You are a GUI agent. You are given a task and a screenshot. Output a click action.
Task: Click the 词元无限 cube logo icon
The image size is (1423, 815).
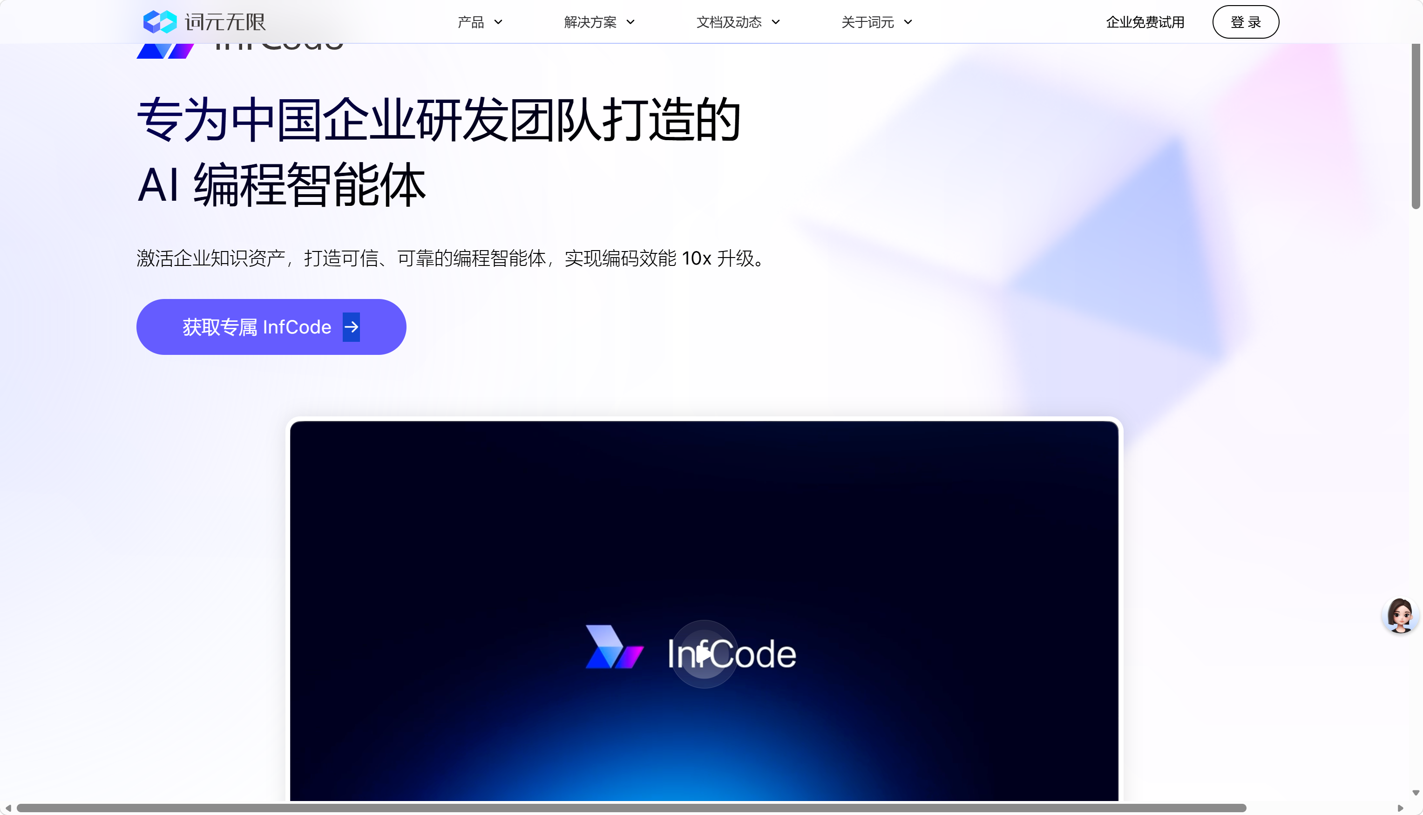click(159, 22)
